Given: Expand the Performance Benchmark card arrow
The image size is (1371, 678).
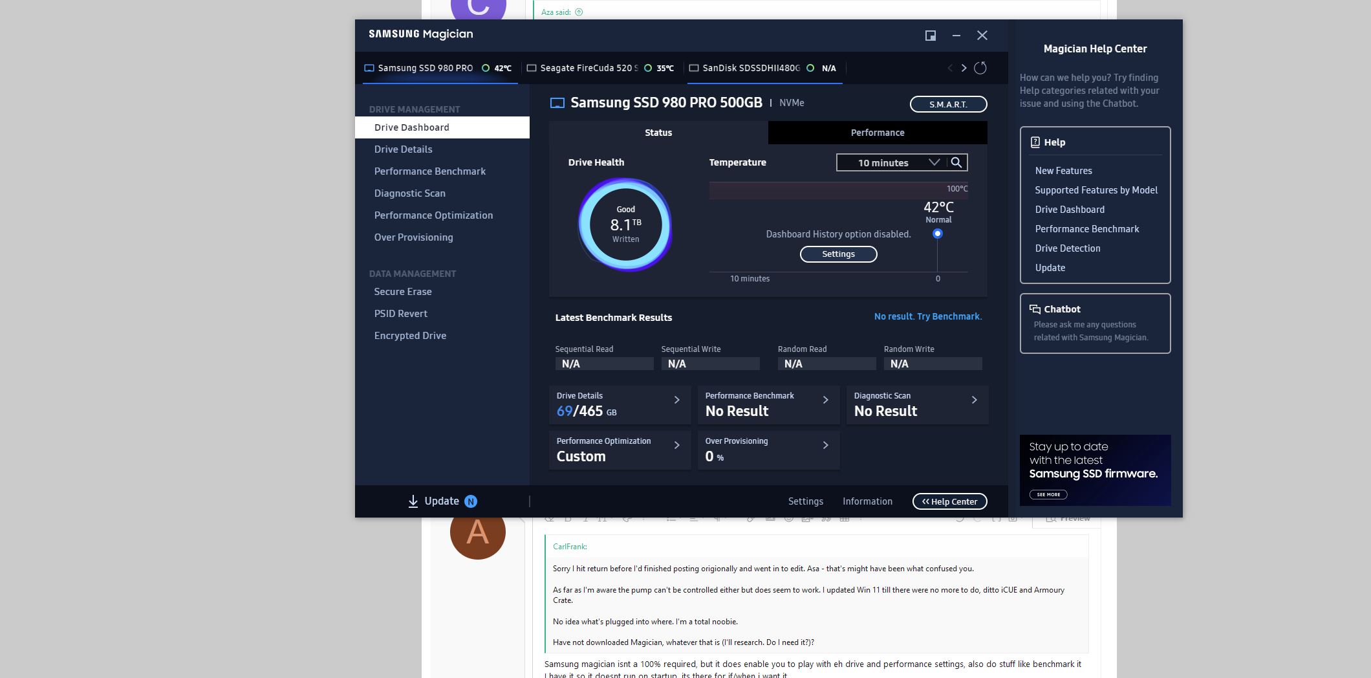Looking at the screenshot, I should pyautogui.click(x=826, y=400).
